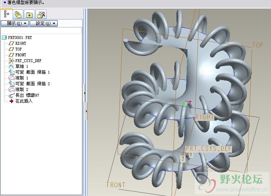Select the FRONT datum plane in tree
Viewport: 271px width, 196px height.
click(21, 55)
